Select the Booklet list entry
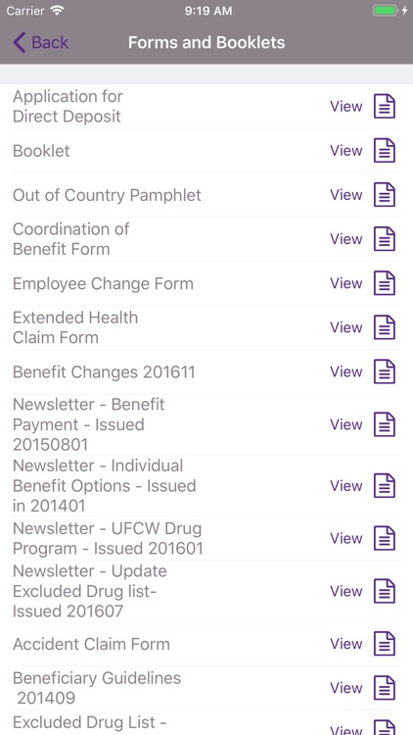 pos(206,151)
